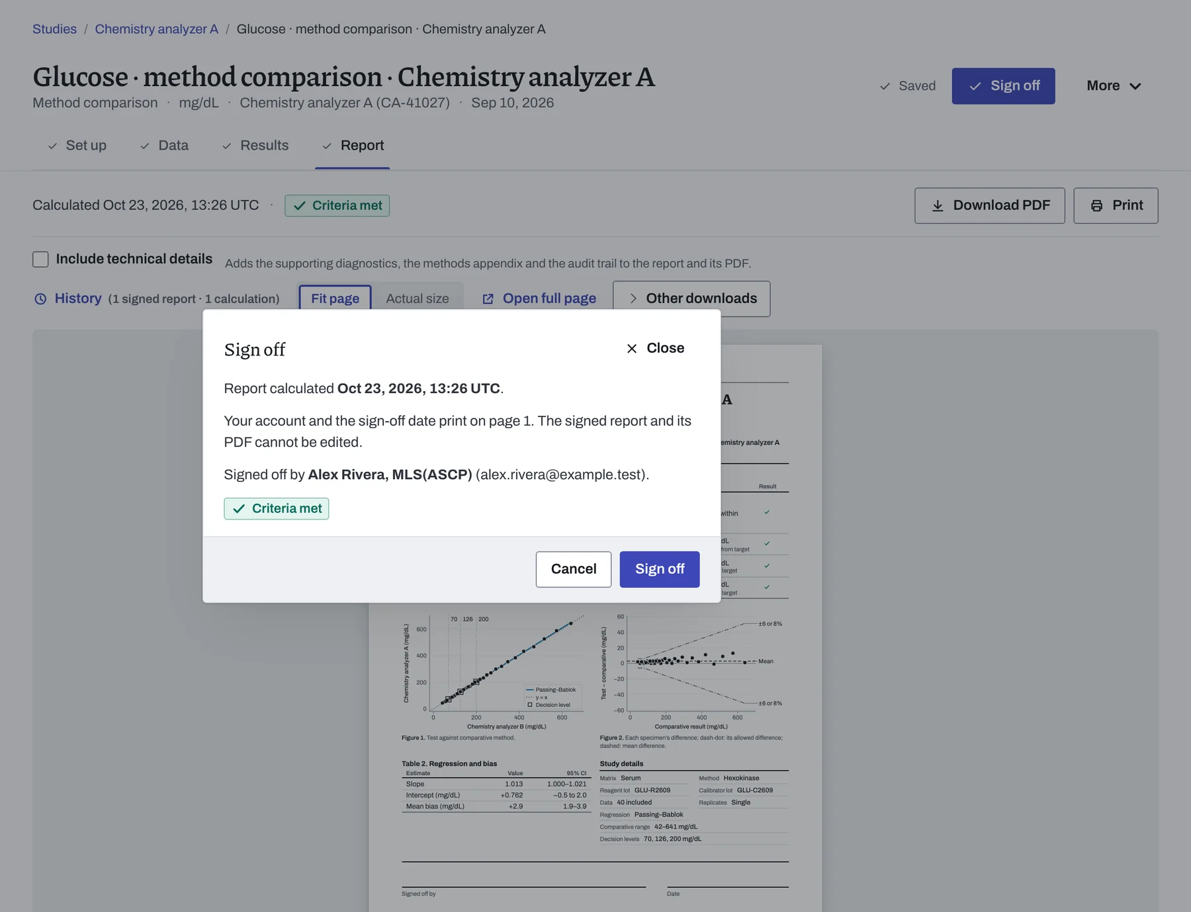This screenshot has width=1191, height=912.
Task: Download the report PDF
Action: pyautogui.click(x=990, y=206)
